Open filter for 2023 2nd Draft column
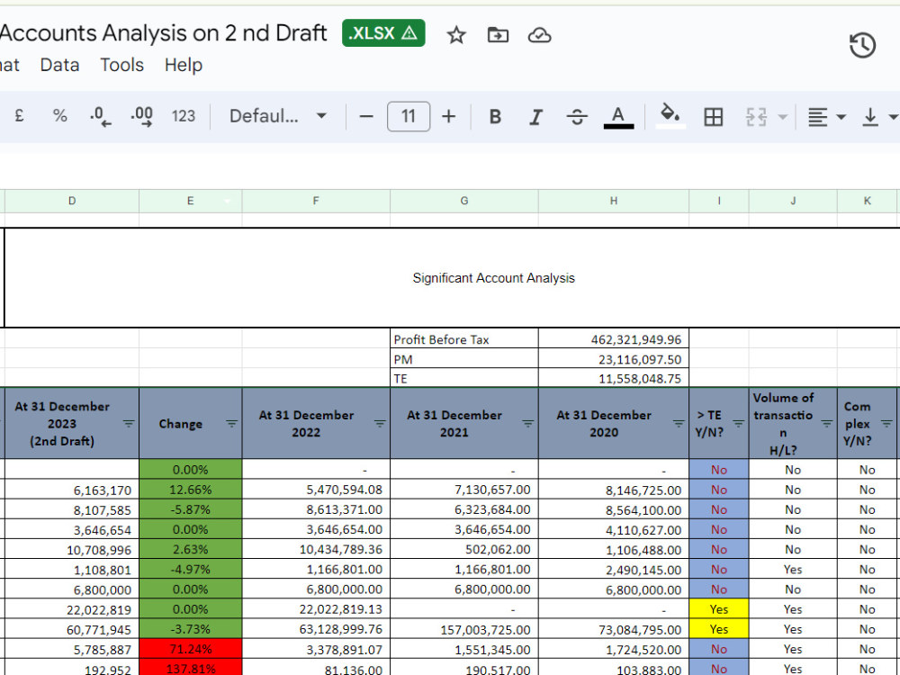This screenshot has width=900, height=675. pyautogui.click(x=128, y=424)
